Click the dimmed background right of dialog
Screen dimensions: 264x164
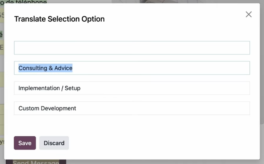click(262, 95)
